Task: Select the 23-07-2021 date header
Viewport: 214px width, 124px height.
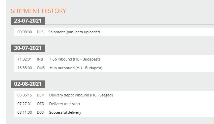Action: pyautogui.click(x=28, y=21)
